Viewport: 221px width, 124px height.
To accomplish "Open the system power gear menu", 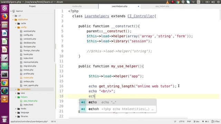I will pyautogui.click(x=218, y=2).
